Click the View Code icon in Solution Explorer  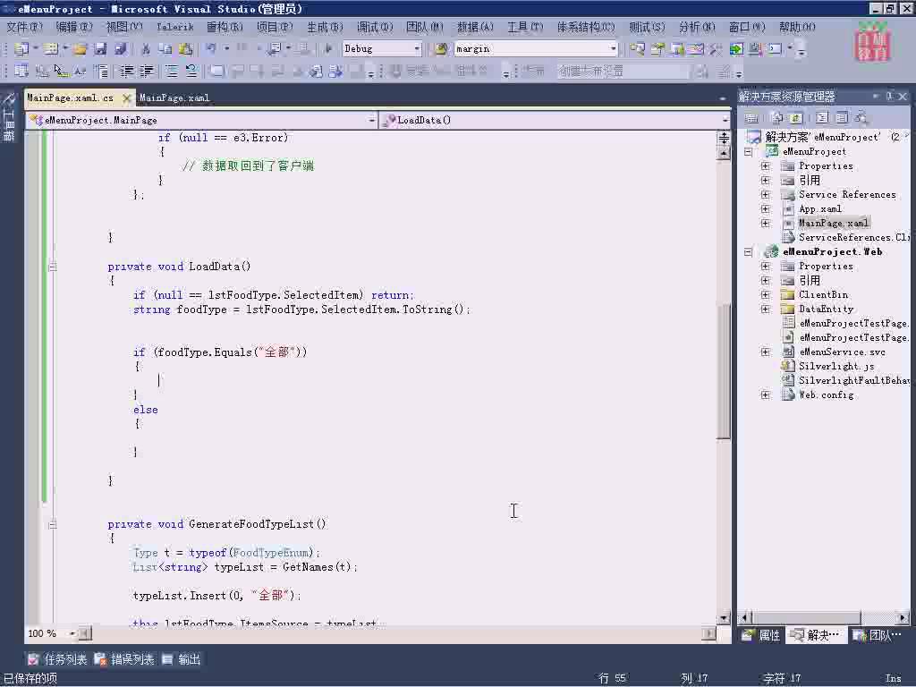point(822,118)
